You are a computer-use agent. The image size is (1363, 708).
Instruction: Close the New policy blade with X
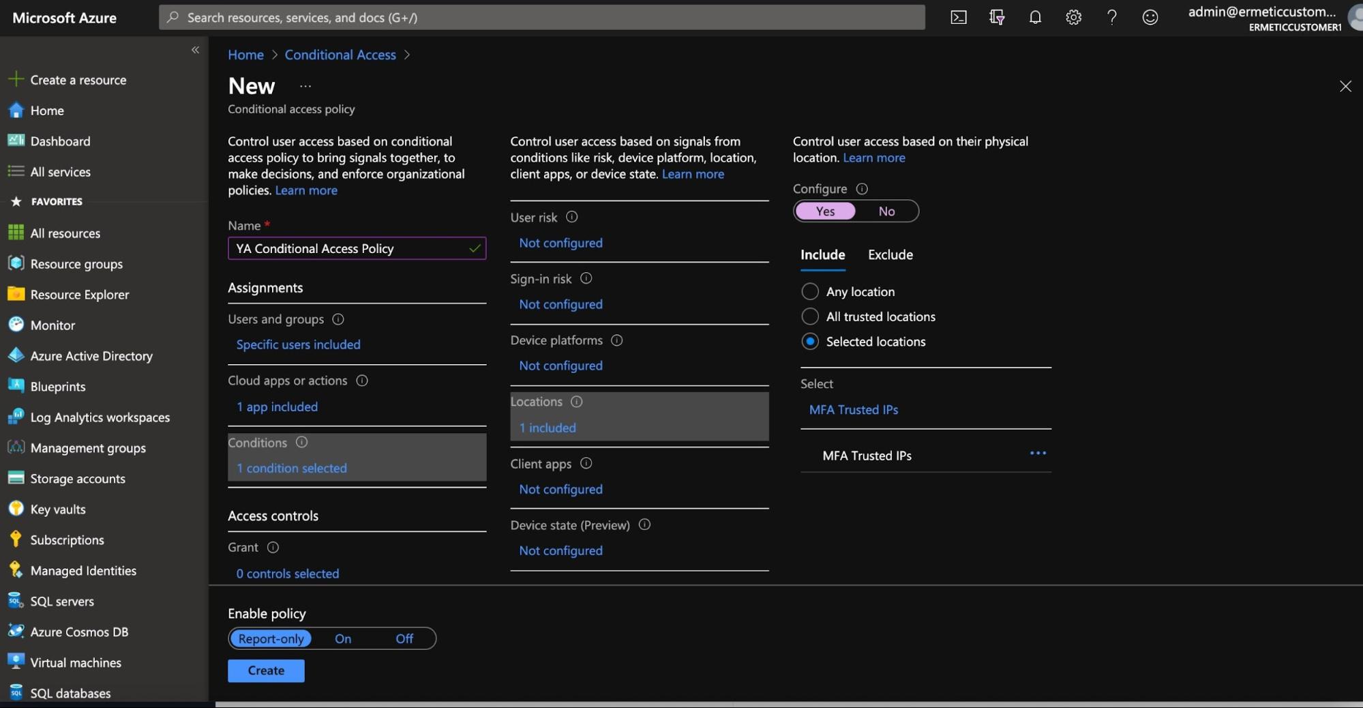click(1345, 86)
